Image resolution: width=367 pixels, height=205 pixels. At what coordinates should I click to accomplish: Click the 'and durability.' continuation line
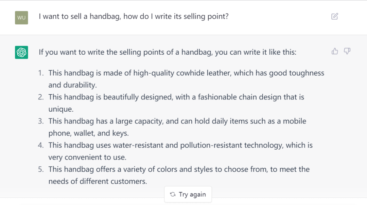click(73, 85)
